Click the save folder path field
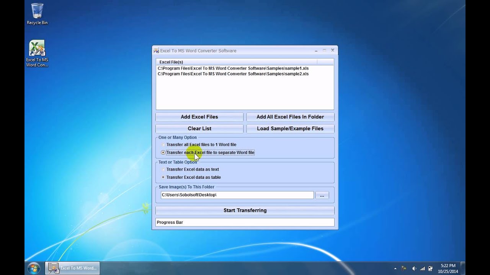This screenshot has height=275, width=490. 237,195
